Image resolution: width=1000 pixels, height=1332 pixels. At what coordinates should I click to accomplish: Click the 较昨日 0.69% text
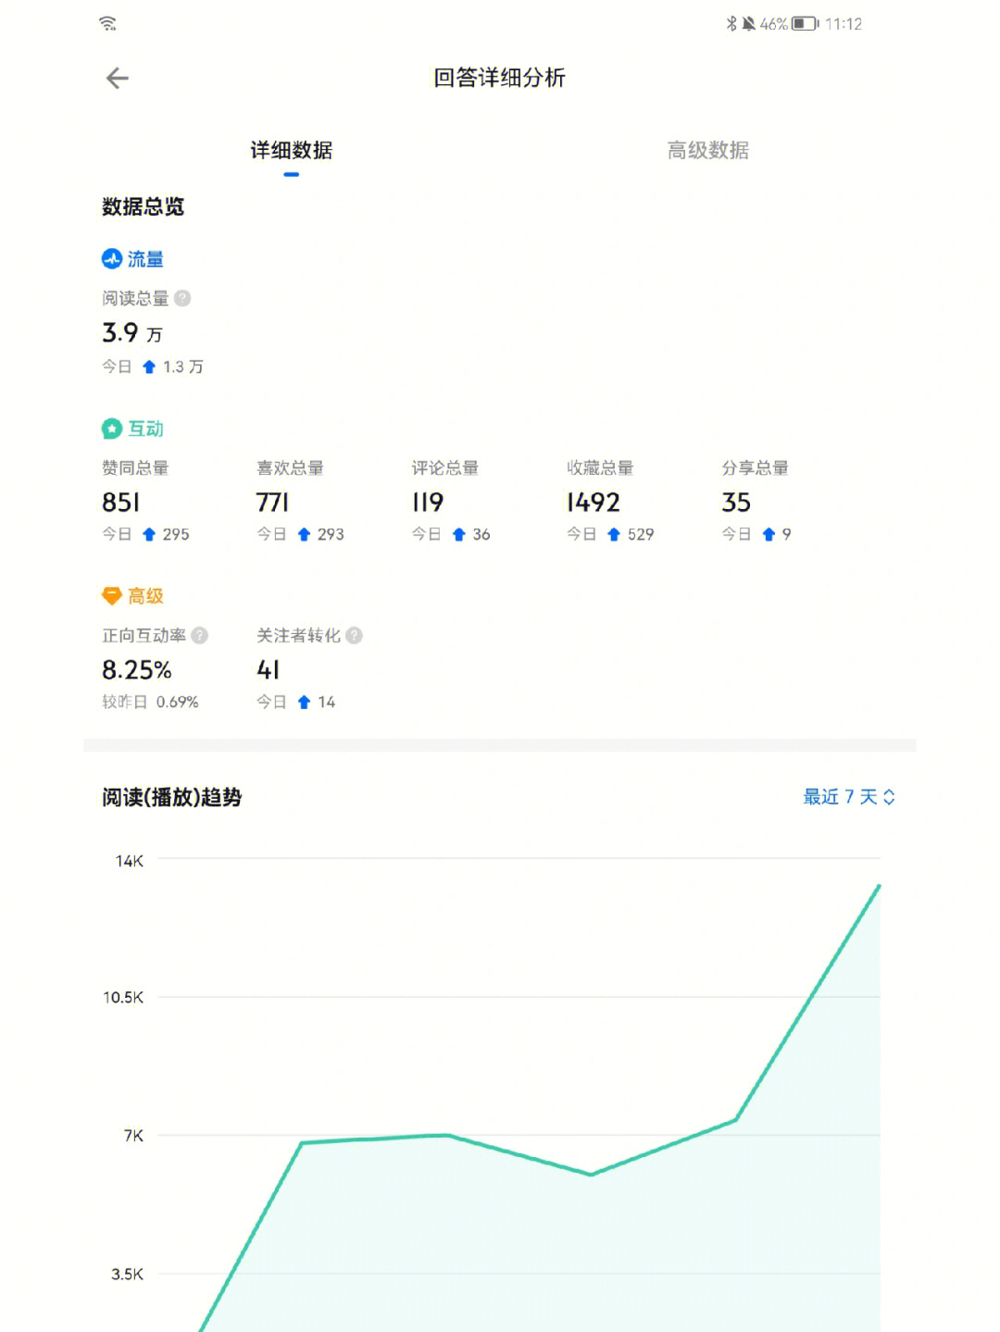click(x=150, y=702)
